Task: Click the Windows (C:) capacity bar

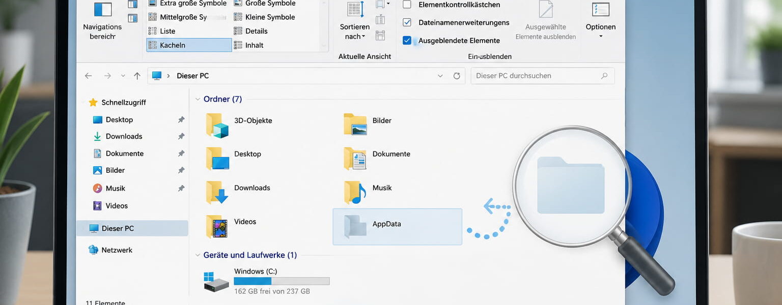Action: [282, 281]
